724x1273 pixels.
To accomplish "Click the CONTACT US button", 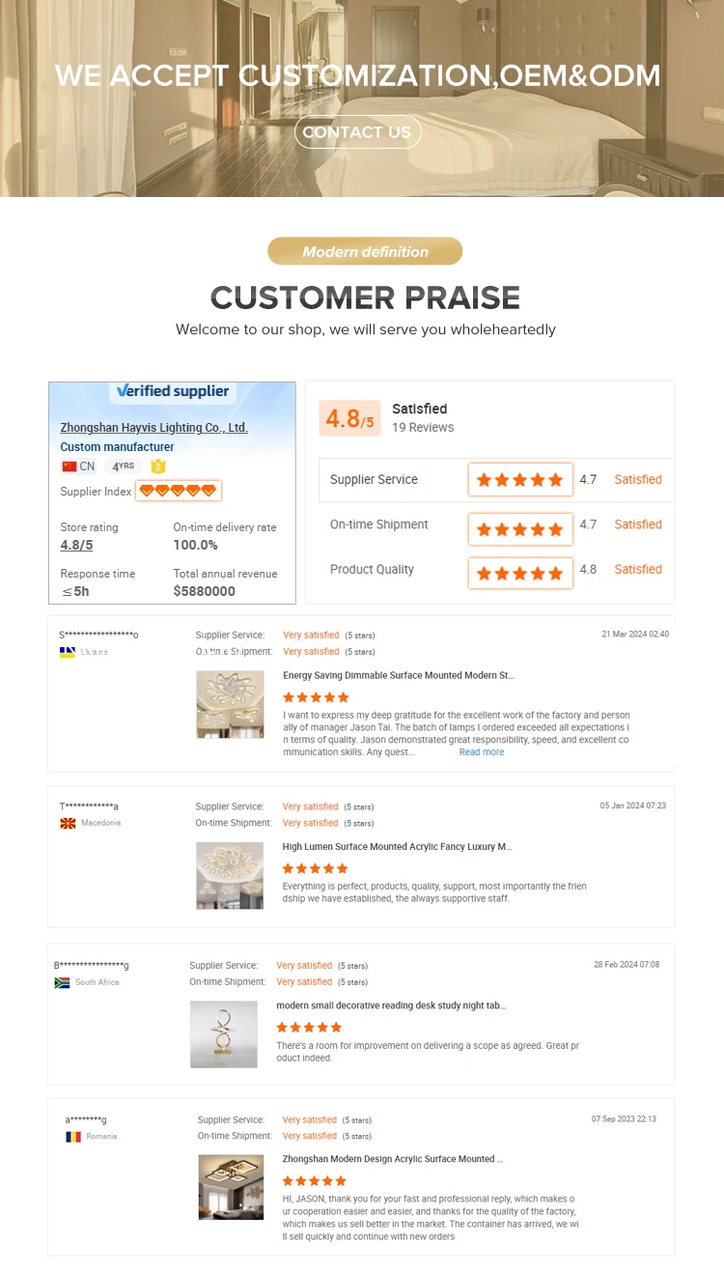I will coord(357,132).
